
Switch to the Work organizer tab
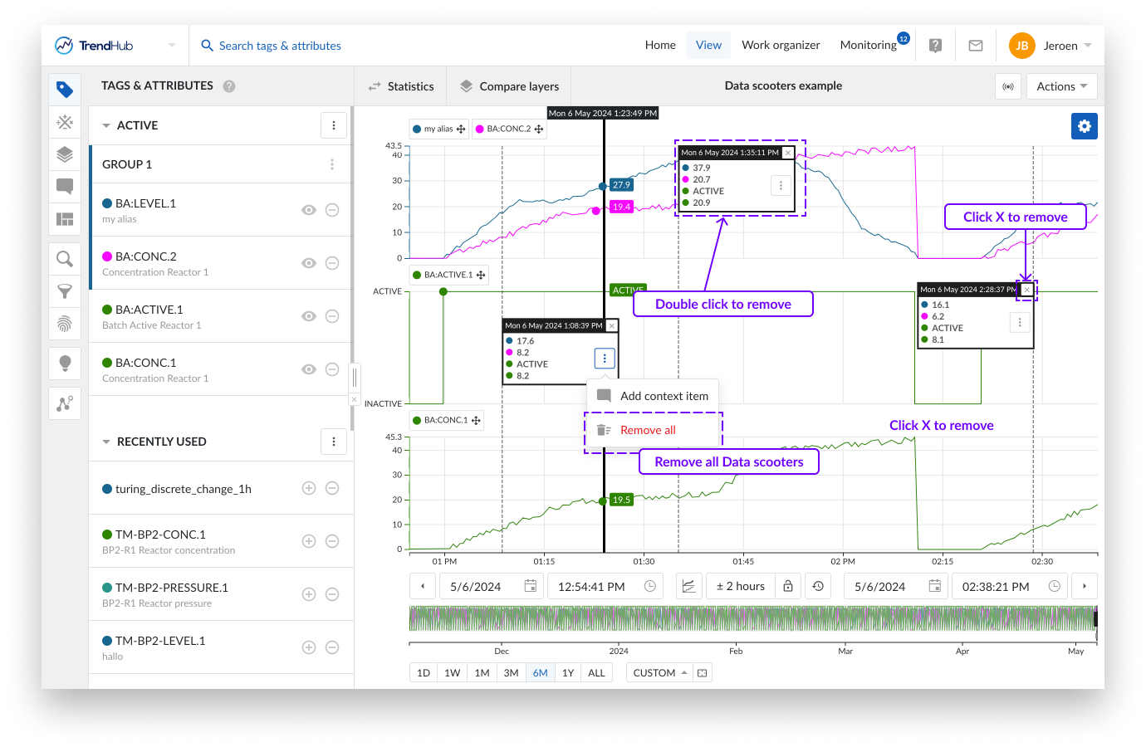[x=781, y=46]
